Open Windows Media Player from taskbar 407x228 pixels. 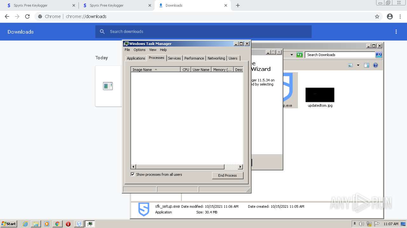[x=47, y=224]
